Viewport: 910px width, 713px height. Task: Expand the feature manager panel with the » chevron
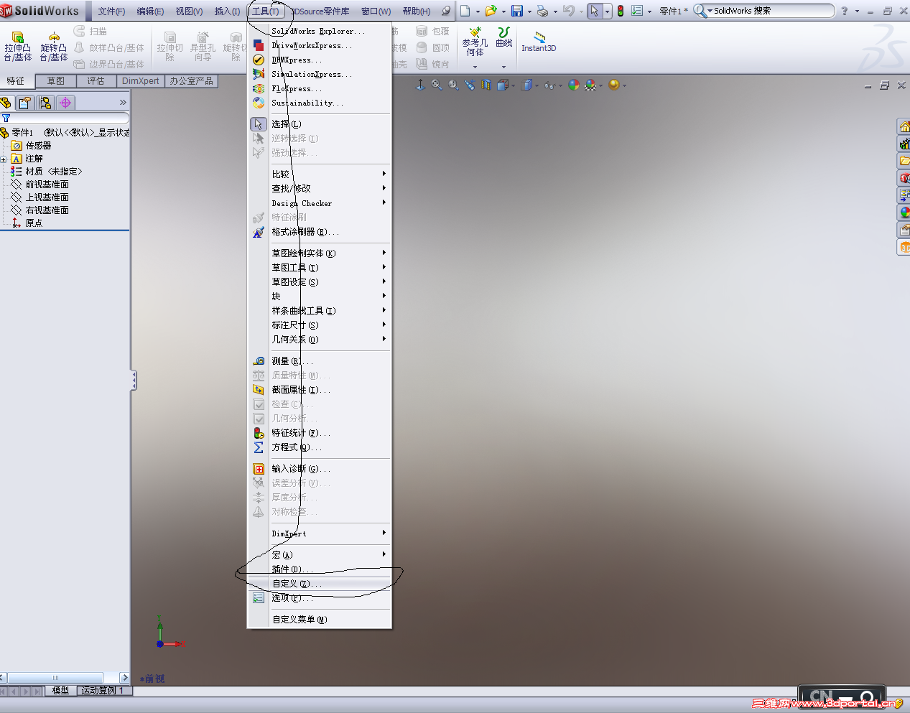tap(123, 103)
